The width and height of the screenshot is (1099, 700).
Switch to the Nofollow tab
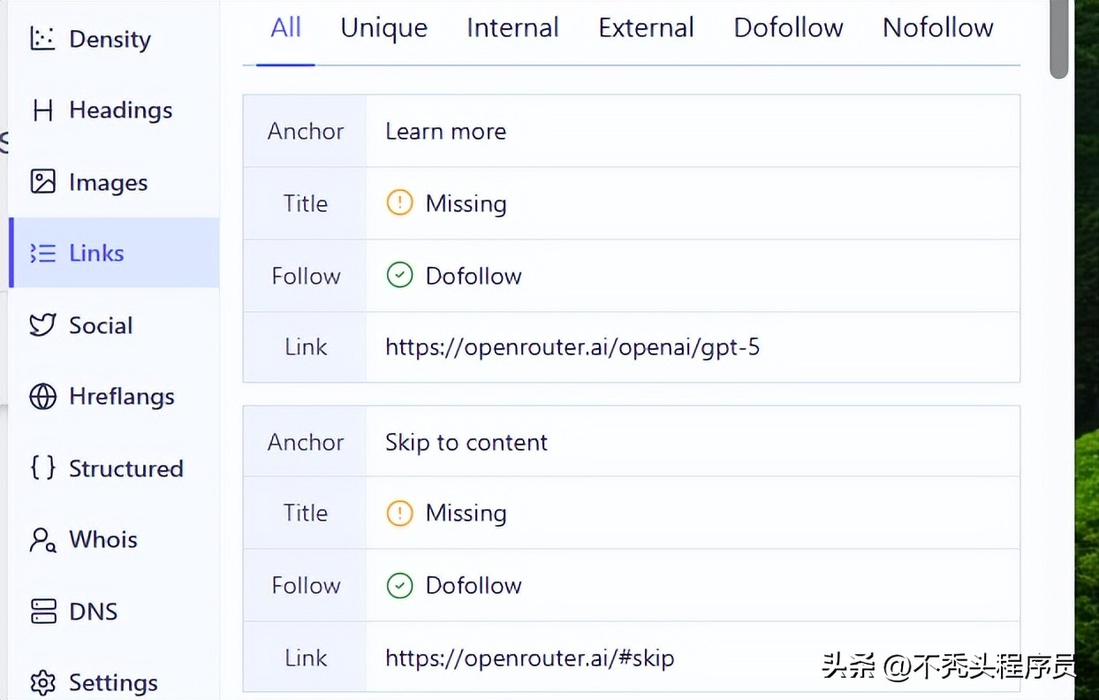[x=937, y=28]
